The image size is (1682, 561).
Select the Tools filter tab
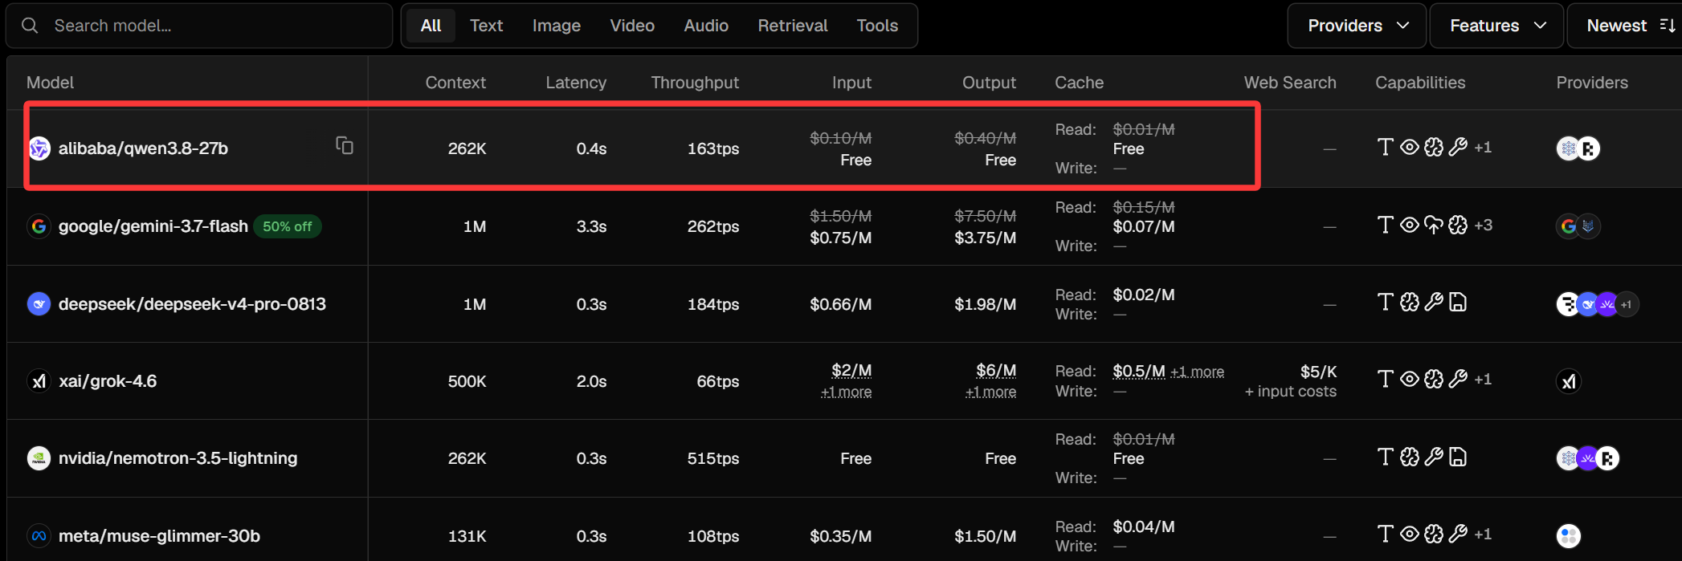[x=877, y=26]
